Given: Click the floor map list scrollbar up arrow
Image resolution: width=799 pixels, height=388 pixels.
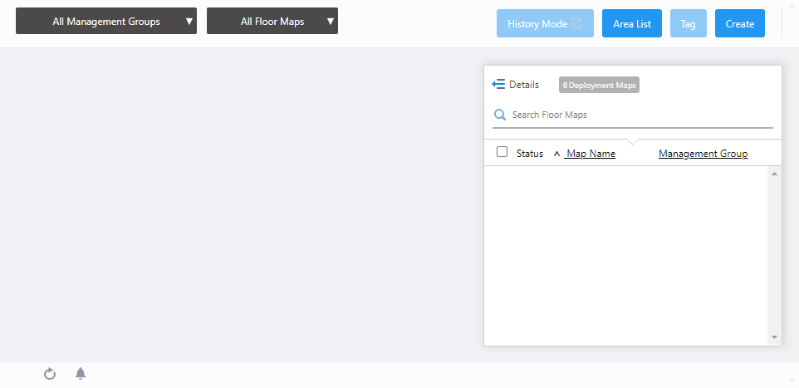Looking at the screenshot, I should [x=774, y=174].
